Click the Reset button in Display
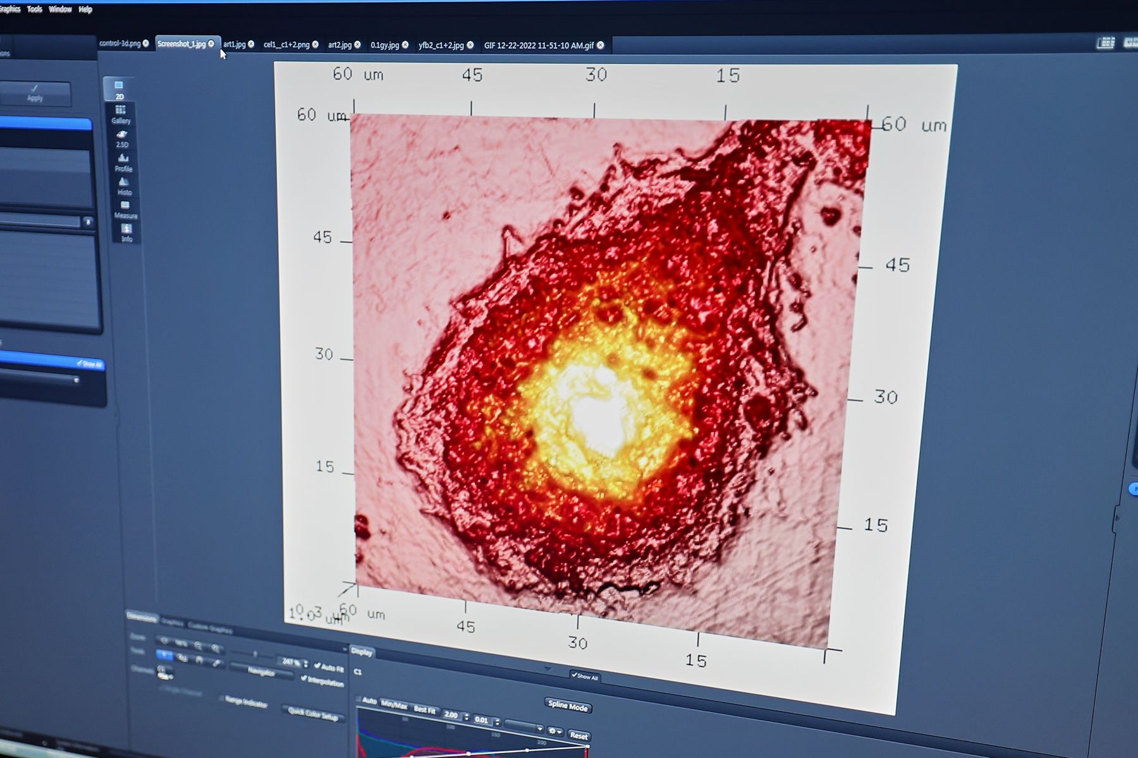 [x=578, y=736]
